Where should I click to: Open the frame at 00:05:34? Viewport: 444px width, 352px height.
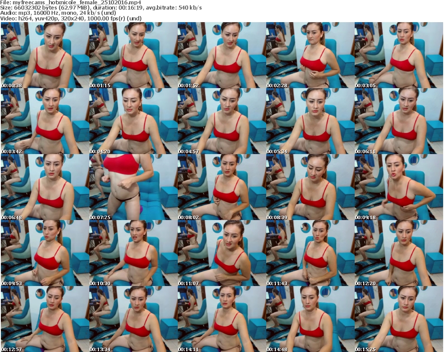coord(310,121)
